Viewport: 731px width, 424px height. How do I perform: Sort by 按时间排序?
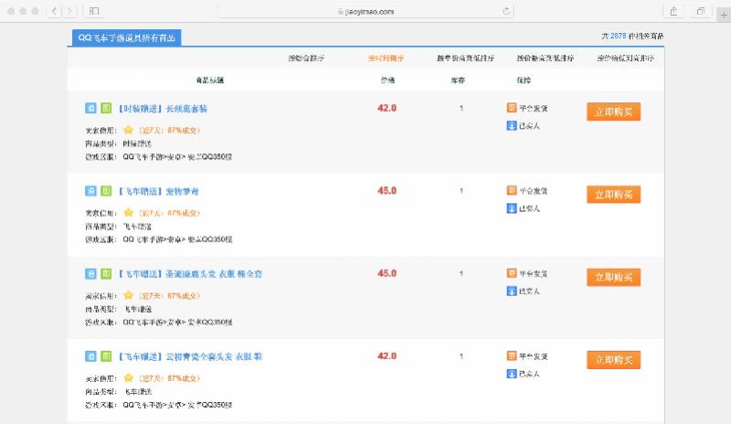(x=386, y=58)
